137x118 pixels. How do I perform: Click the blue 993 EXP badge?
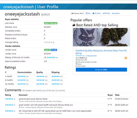[54, 50]
